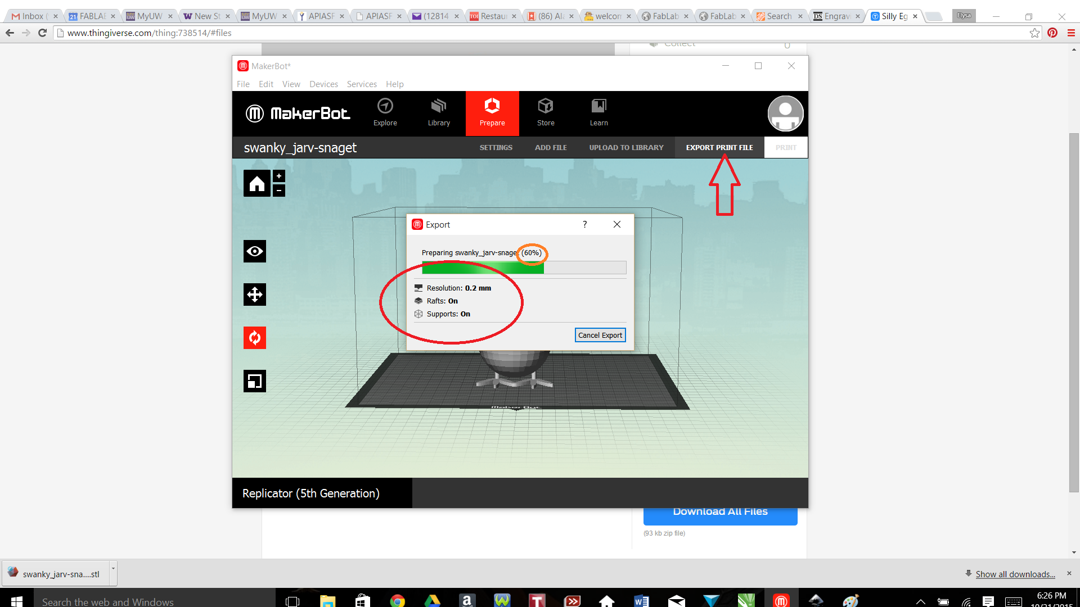Open the Chrome menu (hamburger)
This screenshot has height=607, width=1080.
tap(1071, 33)
